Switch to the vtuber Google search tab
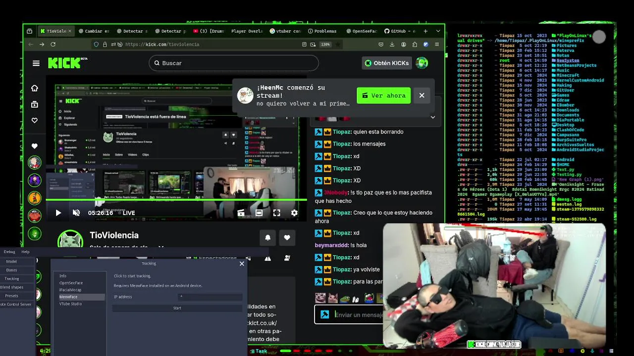This screenshot has height=356, width=634. coord(285,31)
